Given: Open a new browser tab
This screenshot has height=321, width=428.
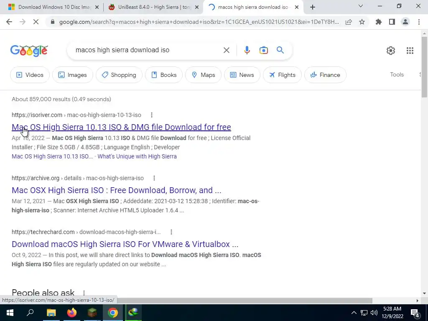Looking at the screenshot, I should pyautogui.click(x=313, y=7).
